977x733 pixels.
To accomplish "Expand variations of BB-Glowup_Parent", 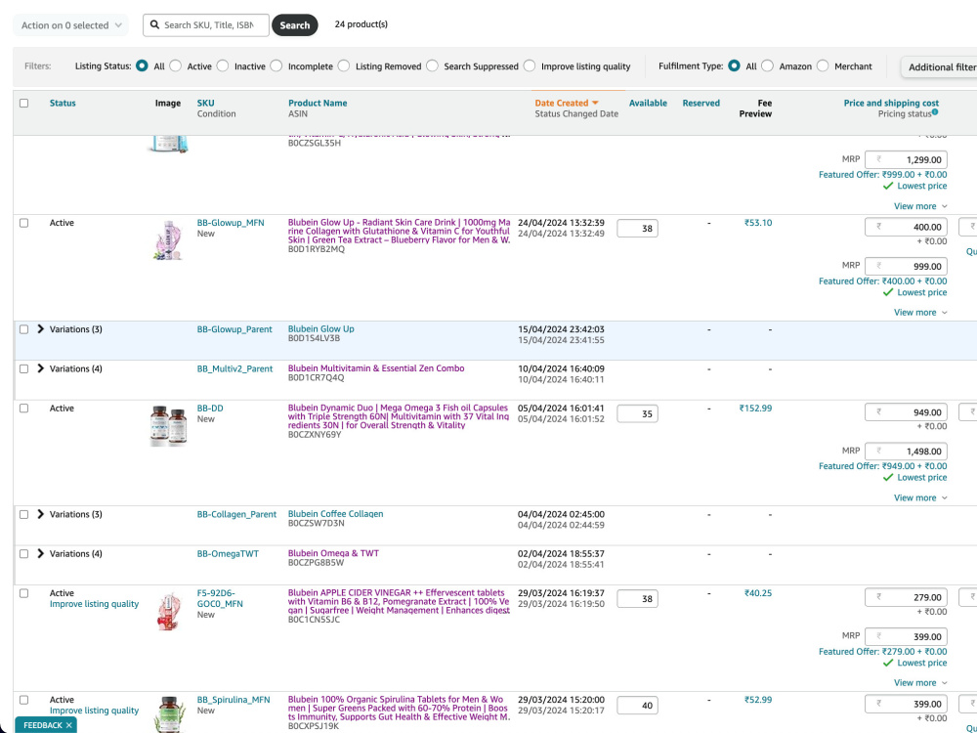I will click(40, 329).
